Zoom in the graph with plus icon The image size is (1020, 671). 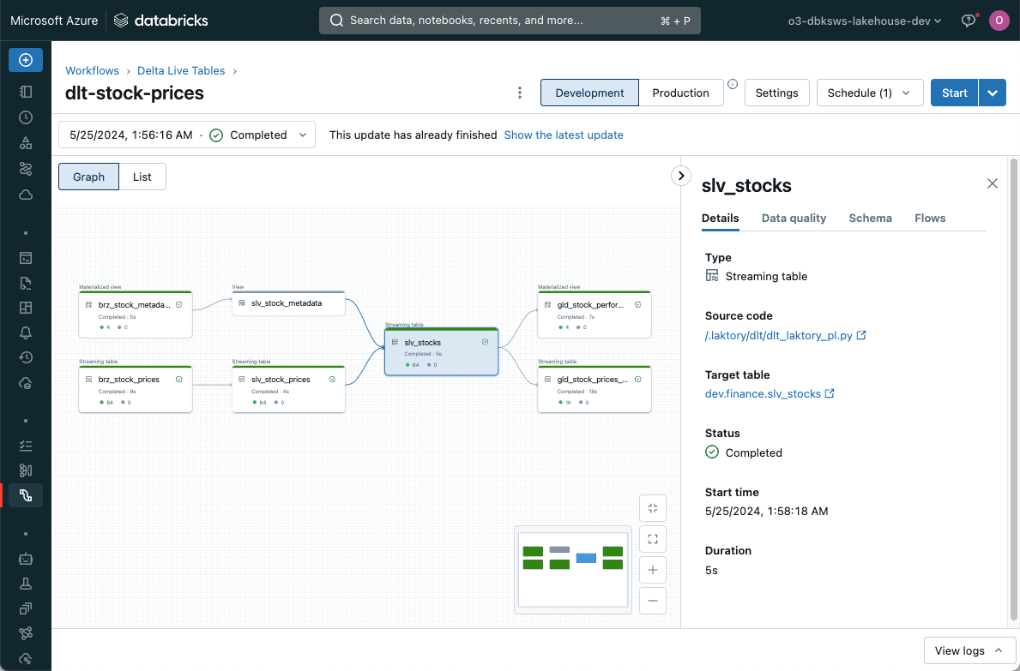pyautogui.click(x=653, y=570)
